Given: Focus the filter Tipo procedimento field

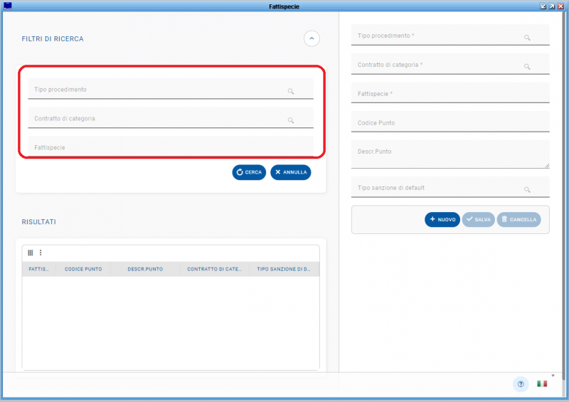Looking at the screenshot, I should click(x=171, y=89).
